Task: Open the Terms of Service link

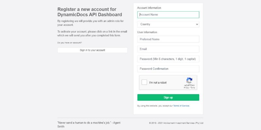Action: coord(181,106)
